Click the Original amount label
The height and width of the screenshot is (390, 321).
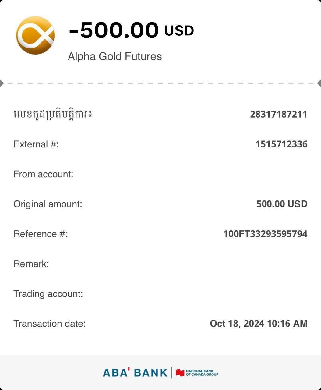(x=48, y=204)
